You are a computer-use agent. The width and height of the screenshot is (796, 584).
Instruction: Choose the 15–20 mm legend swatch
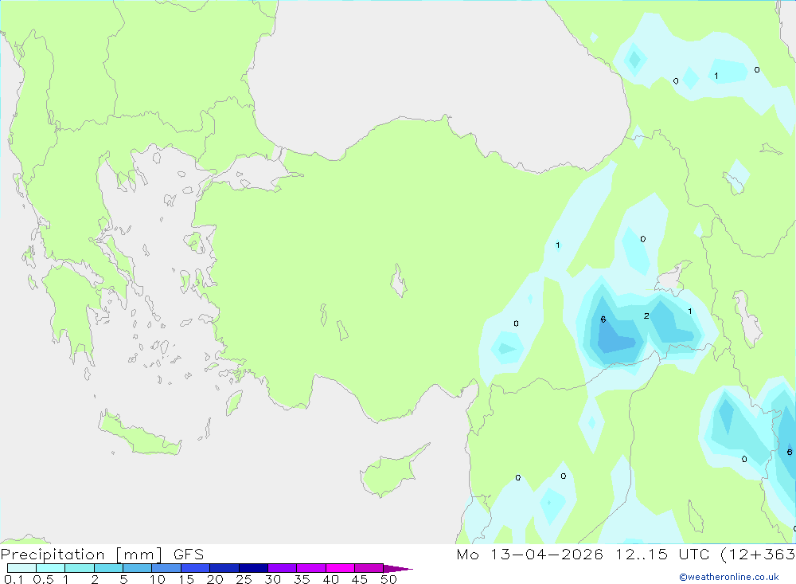[x=195, y=568]
